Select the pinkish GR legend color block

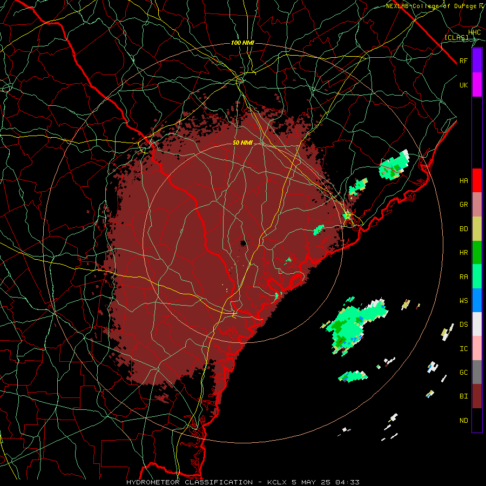[477, 205]
